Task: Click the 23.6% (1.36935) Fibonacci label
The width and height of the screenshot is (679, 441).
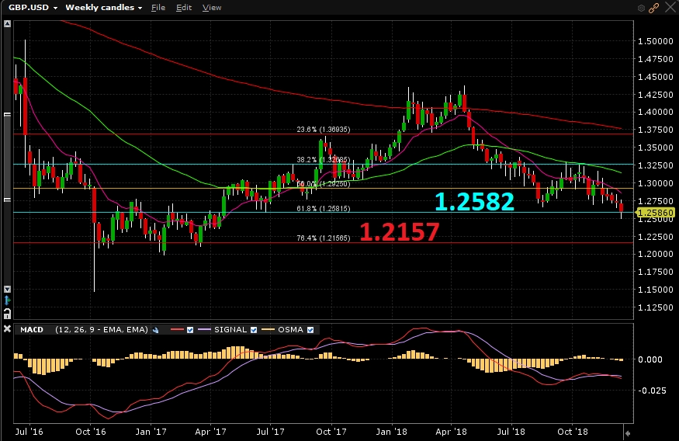Action: (x=324, y=130)
